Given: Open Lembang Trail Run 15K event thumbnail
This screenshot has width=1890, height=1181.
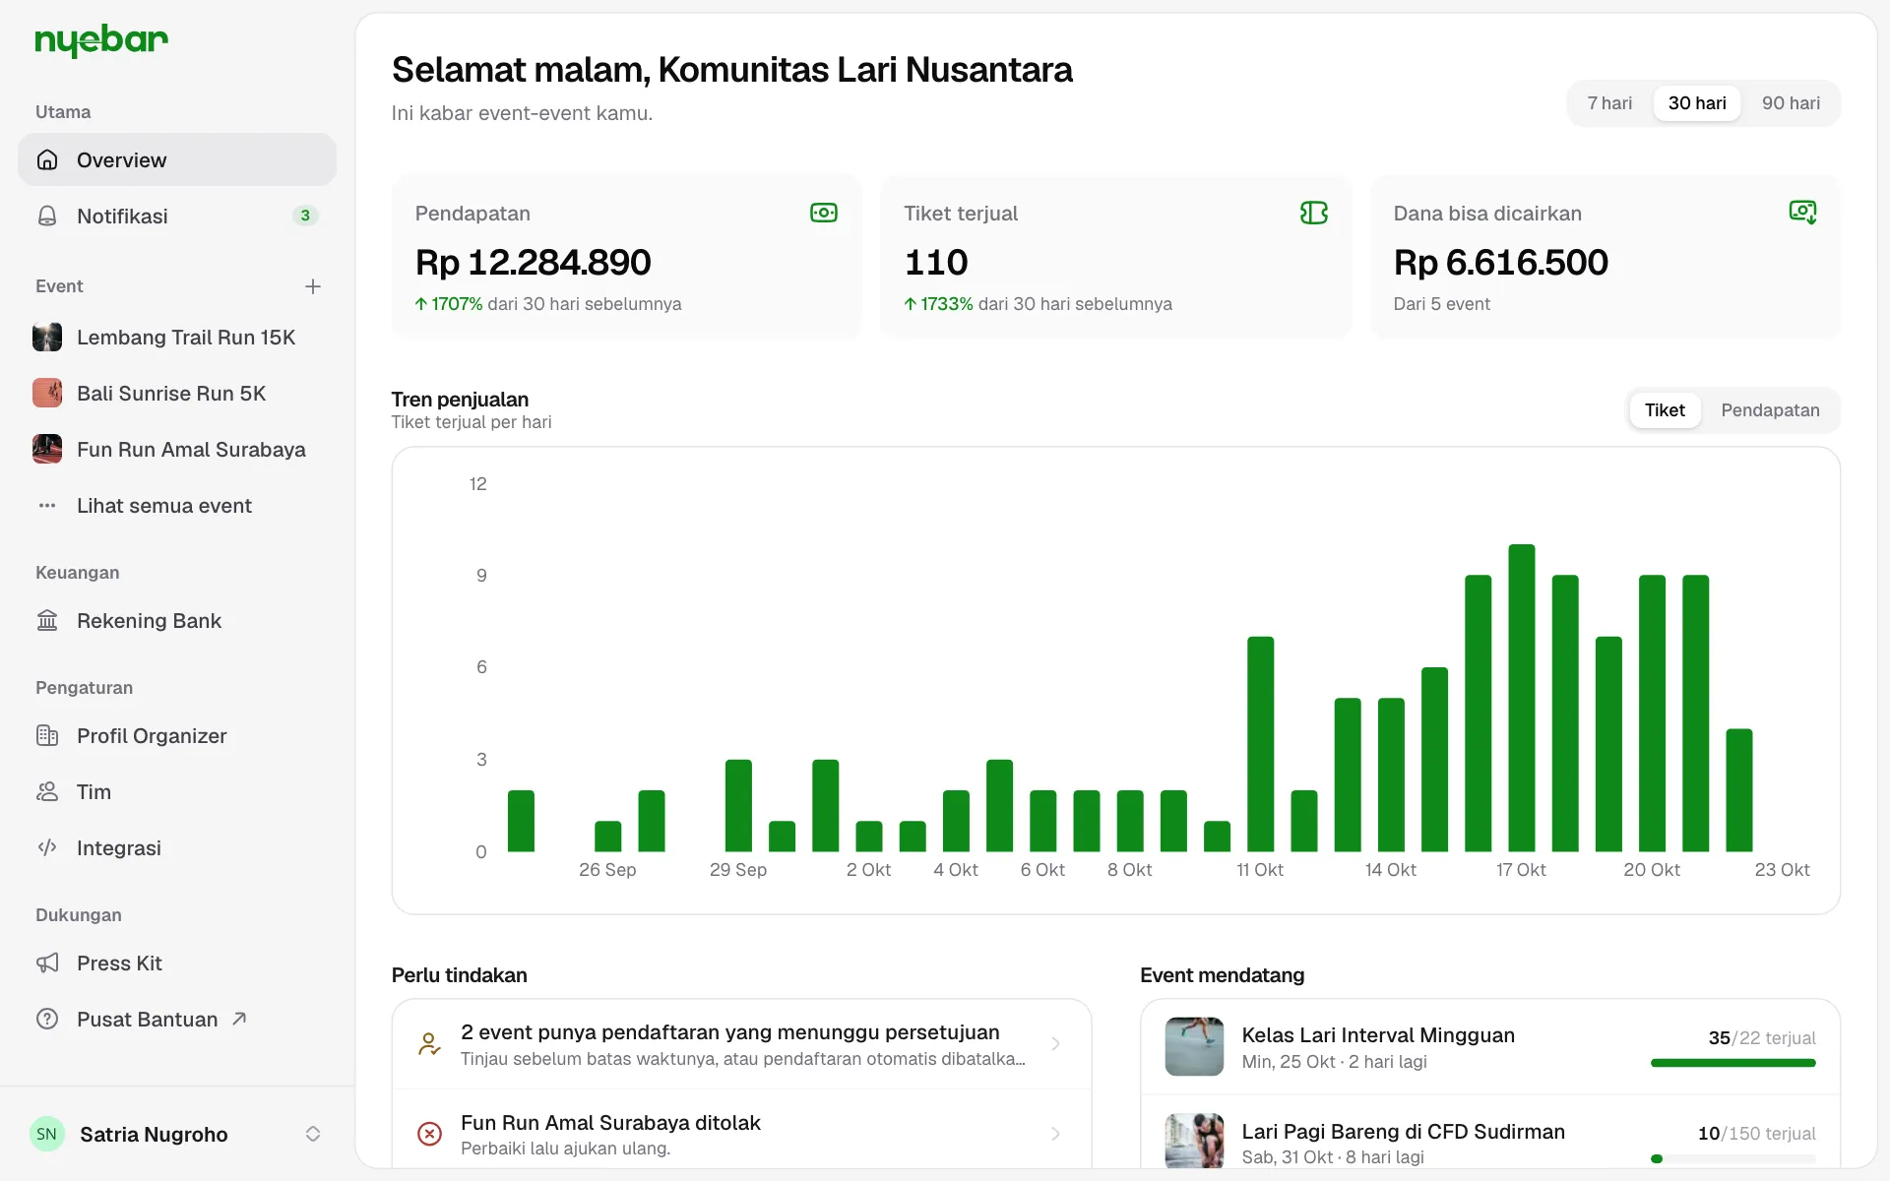Looking at the screenshot, I should [x=47, y=338].
